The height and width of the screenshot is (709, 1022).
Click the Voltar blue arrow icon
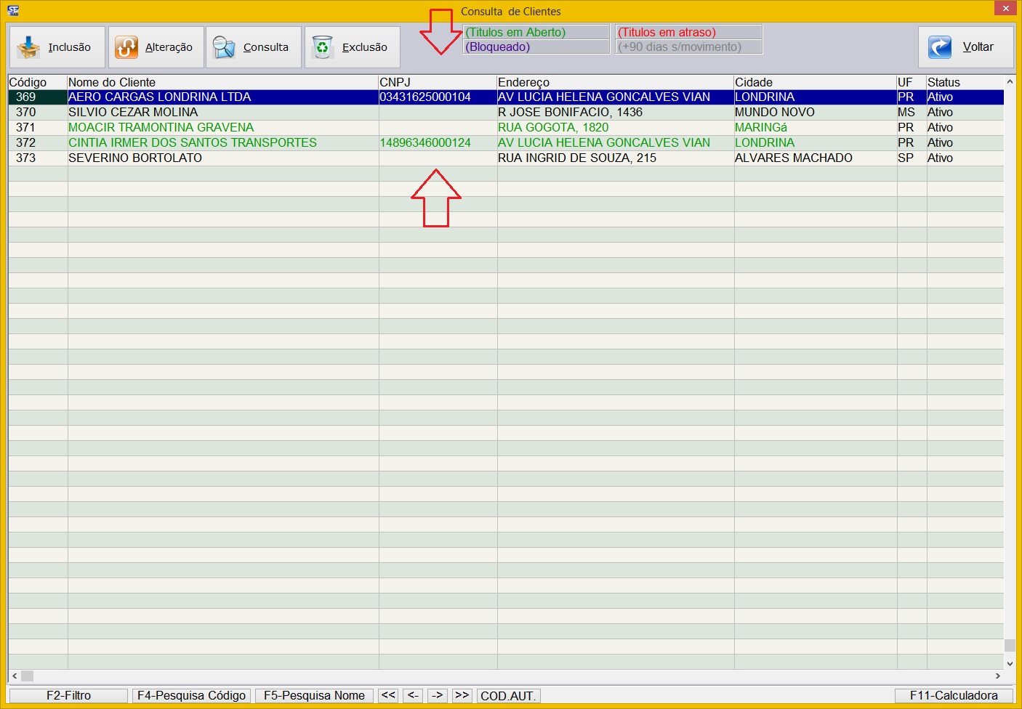940,47
